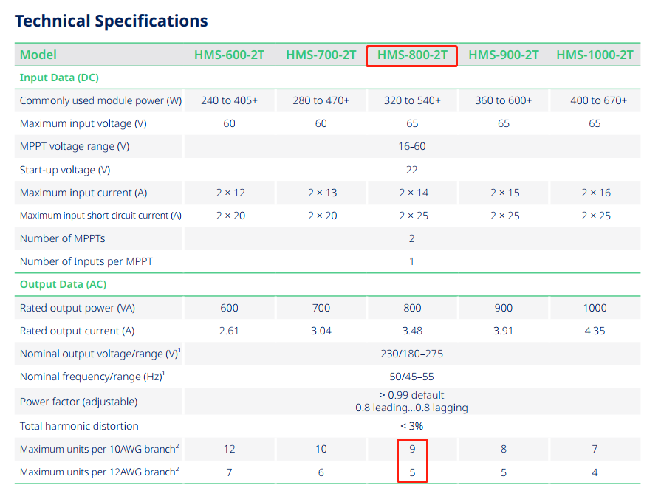Screen dimensions: 661x488
Task: Select the MPPT voltage range value 16–60
Action: coord(411,146)
